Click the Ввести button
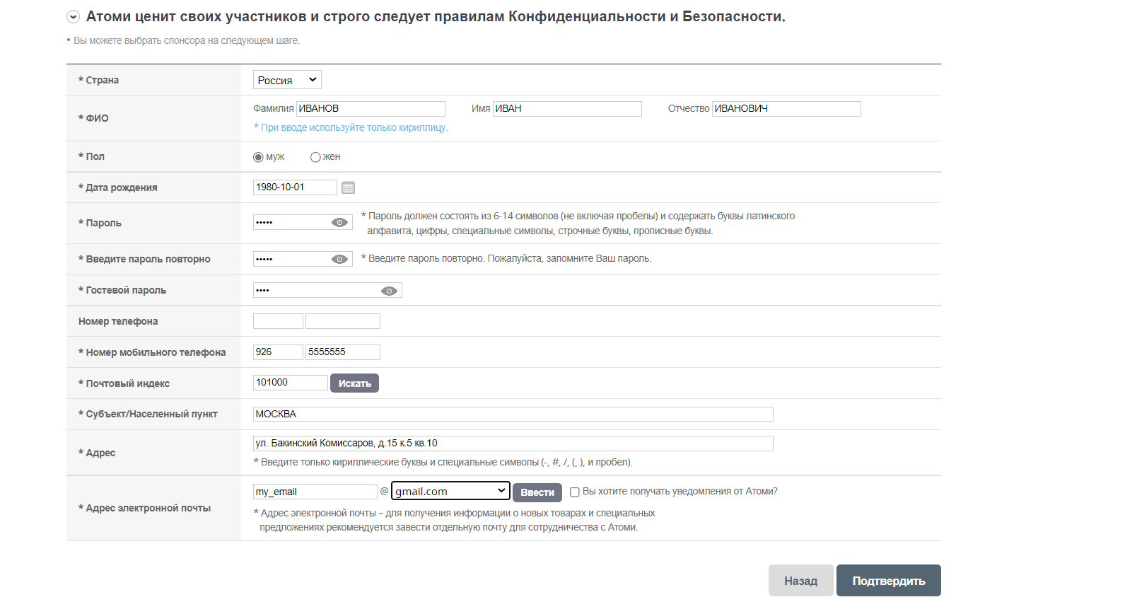Viewport: 1137px width, 614px height. point(537,492)
